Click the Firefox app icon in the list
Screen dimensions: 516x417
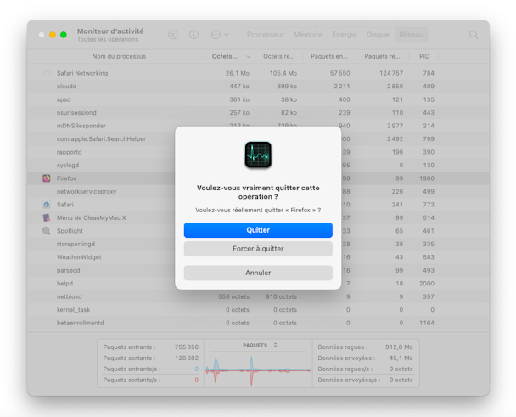coord(47,178)
